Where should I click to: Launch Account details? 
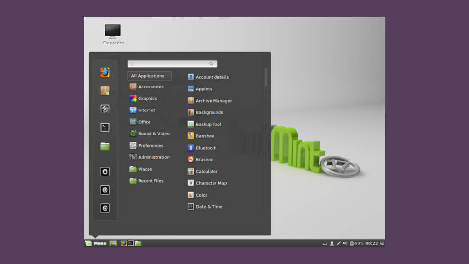(208, 77)
